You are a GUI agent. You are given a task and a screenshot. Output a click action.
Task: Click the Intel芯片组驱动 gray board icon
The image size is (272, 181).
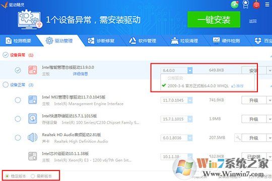(x=33, y=156)
